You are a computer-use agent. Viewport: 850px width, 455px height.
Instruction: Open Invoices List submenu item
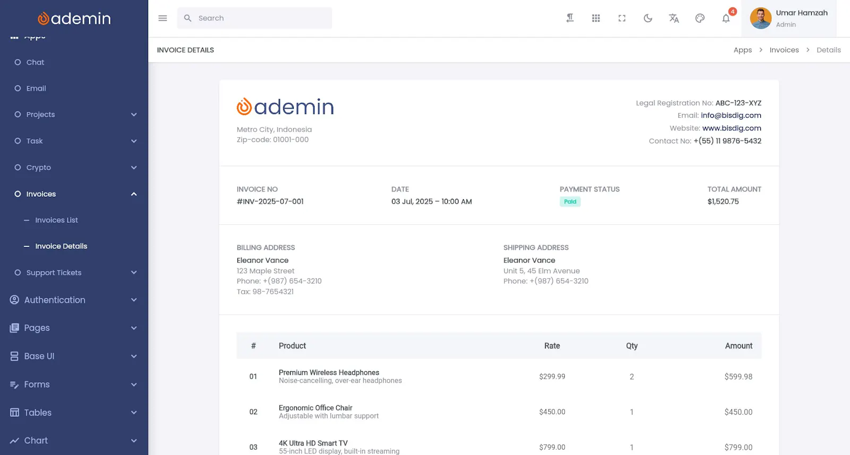point(56,220)
